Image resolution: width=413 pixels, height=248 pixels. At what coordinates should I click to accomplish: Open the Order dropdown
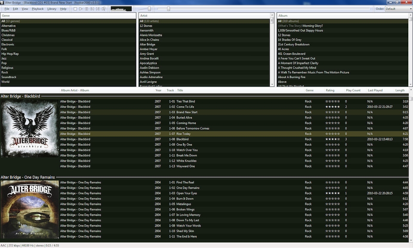tap(399, 8)
